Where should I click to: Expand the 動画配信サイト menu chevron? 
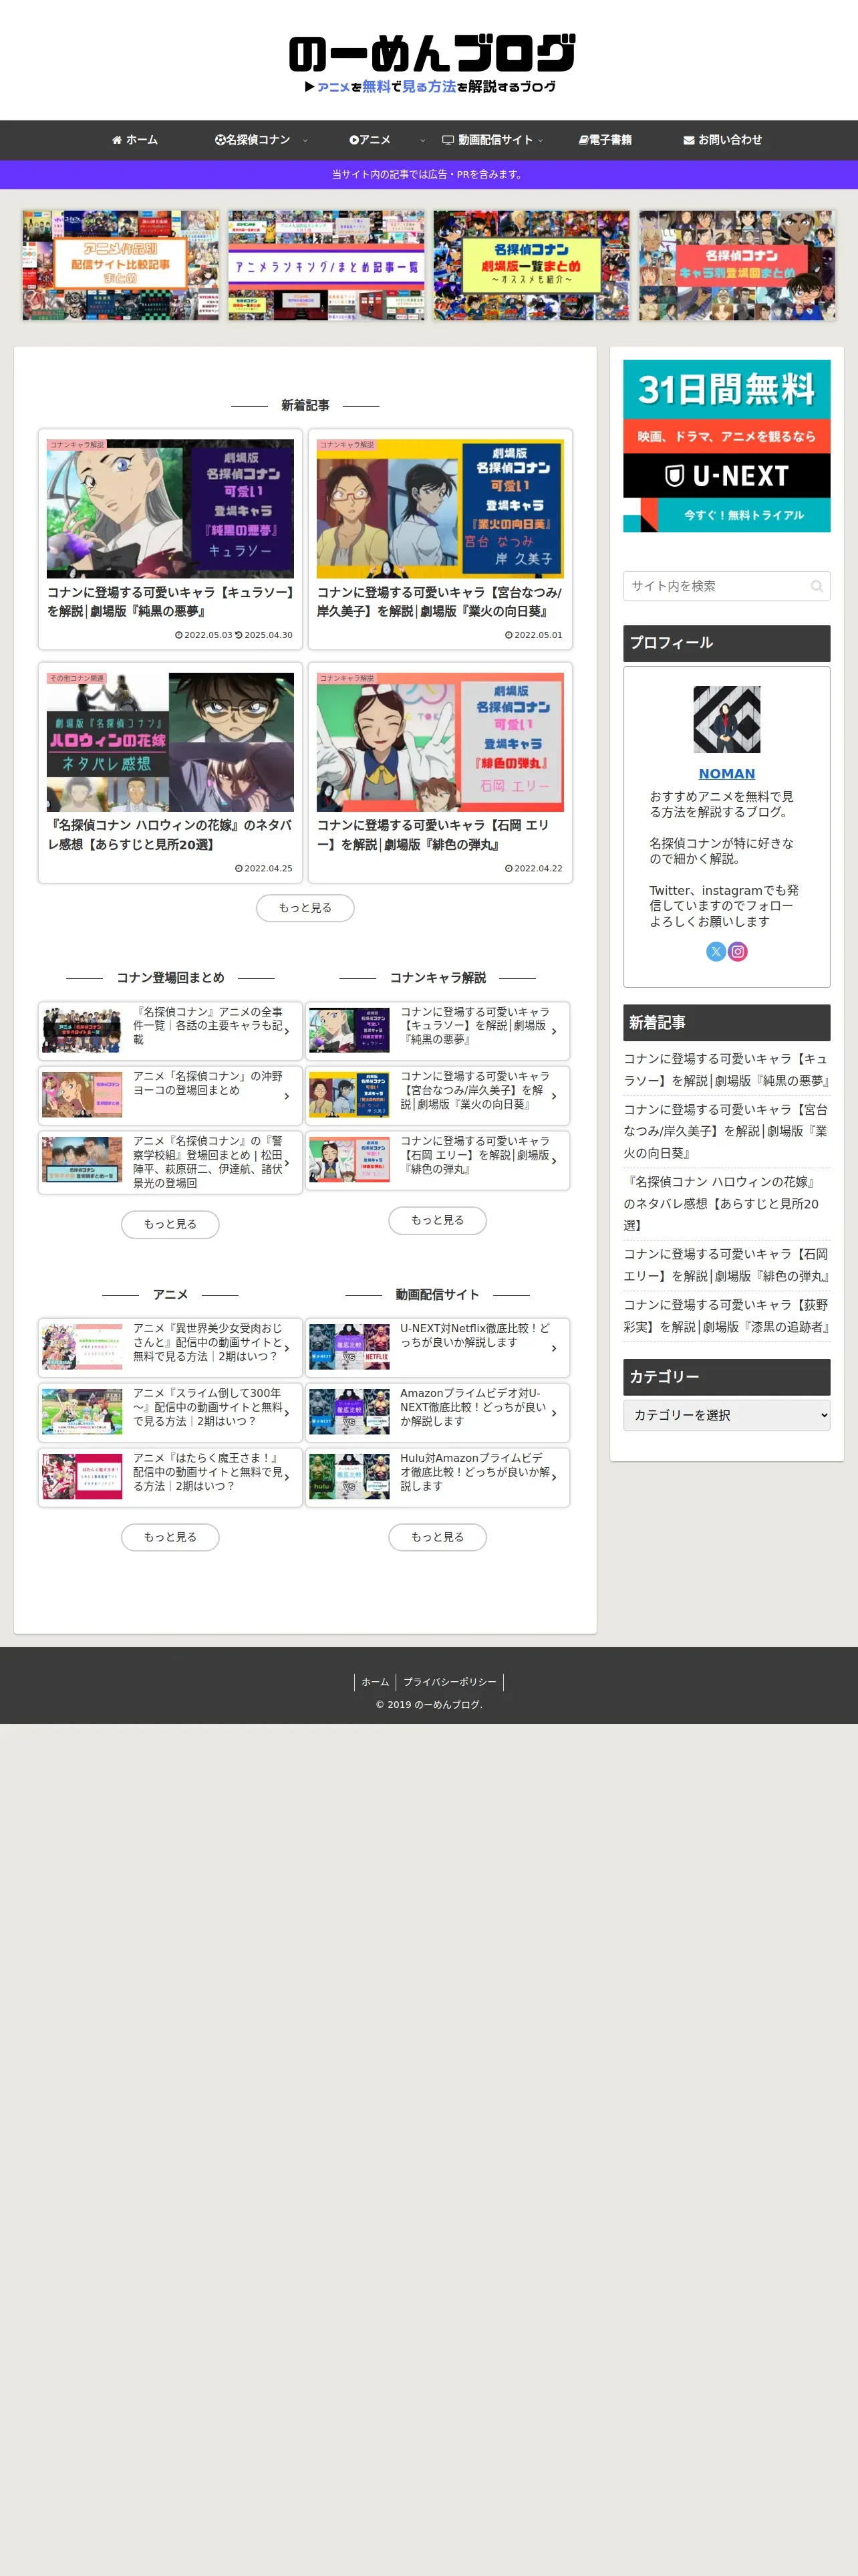(x=541, y=141)
